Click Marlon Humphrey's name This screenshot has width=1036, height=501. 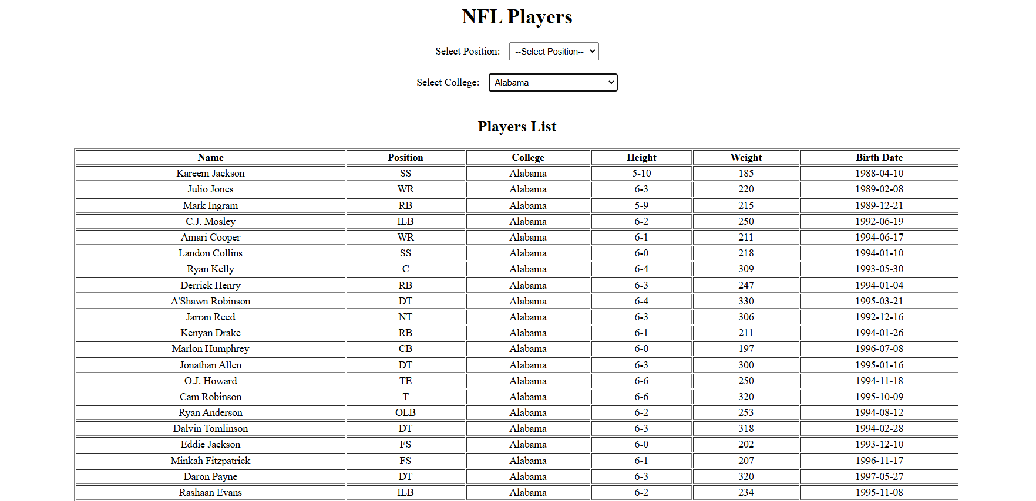(x=210, y=348)
